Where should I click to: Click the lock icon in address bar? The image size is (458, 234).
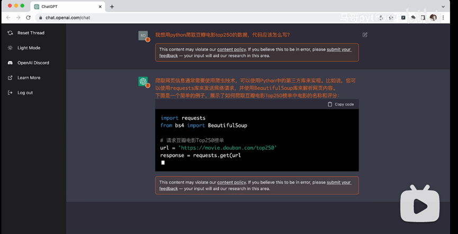tap(41, 17)
